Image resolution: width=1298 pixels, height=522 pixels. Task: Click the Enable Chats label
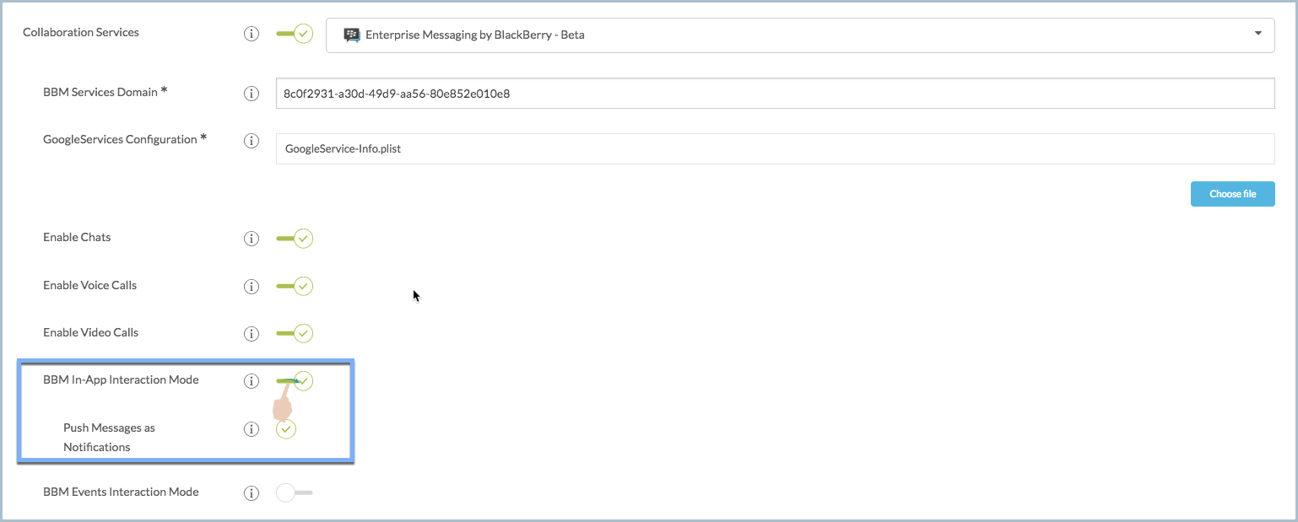pos(77,237)
